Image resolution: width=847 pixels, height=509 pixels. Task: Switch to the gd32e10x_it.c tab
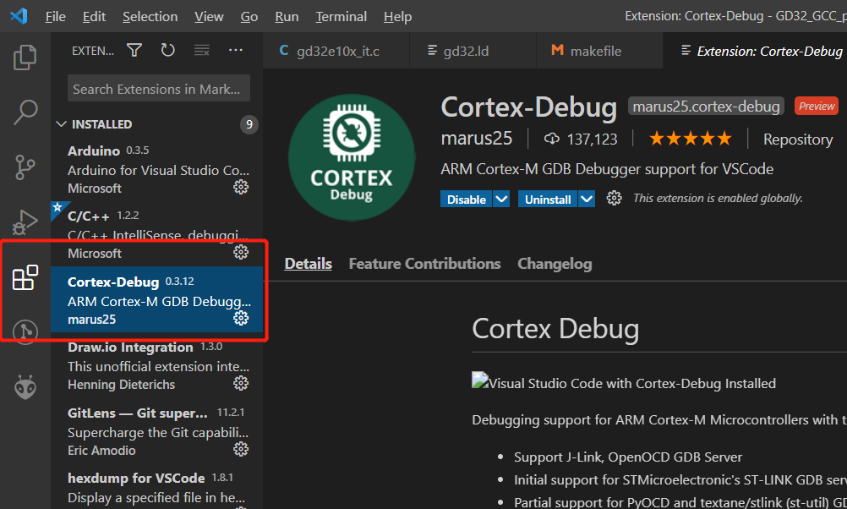pos(336,51)
